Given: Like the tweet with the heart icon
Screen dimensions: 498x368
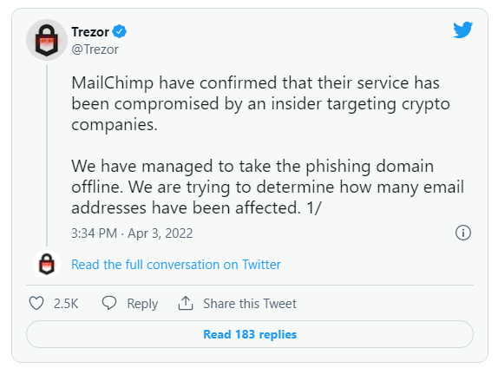Looking at the screenshot, I should pyautogui.click(x=36, y=303).
